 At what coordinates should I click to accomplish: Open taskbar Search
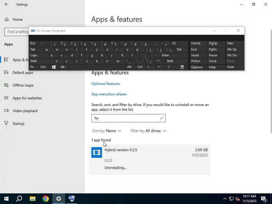click(x=19, y=199)
